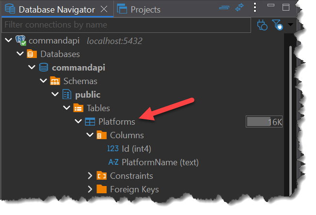This screenshot has height=215, width=316.
Task: Click the navigator vertical scrollbar
Action: click(x=290, y=121)
